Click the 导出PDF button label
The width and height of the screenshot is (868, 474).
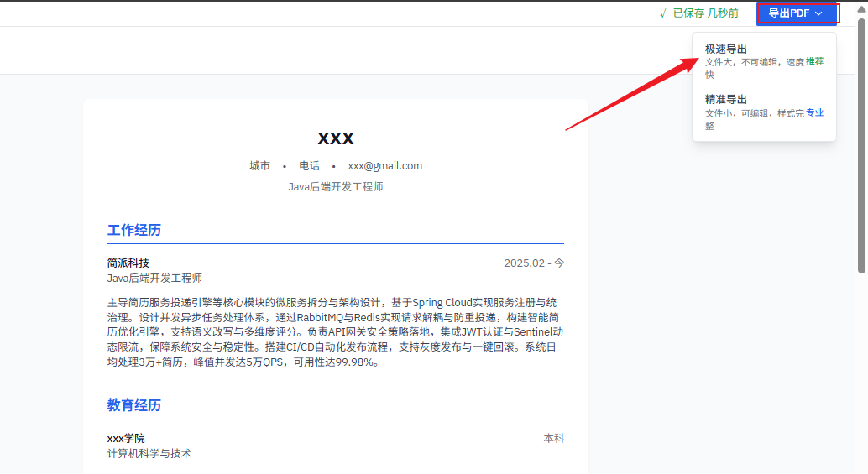click(x=788, y=13)
